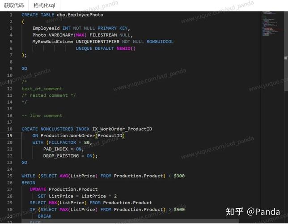Click line number 1 in the gutter

11,15
